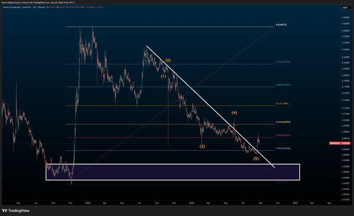Select the (3) wave label

pos(202,146)
